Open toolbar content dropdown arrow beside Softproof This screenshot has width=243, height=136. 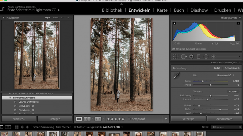coord(166,119)
